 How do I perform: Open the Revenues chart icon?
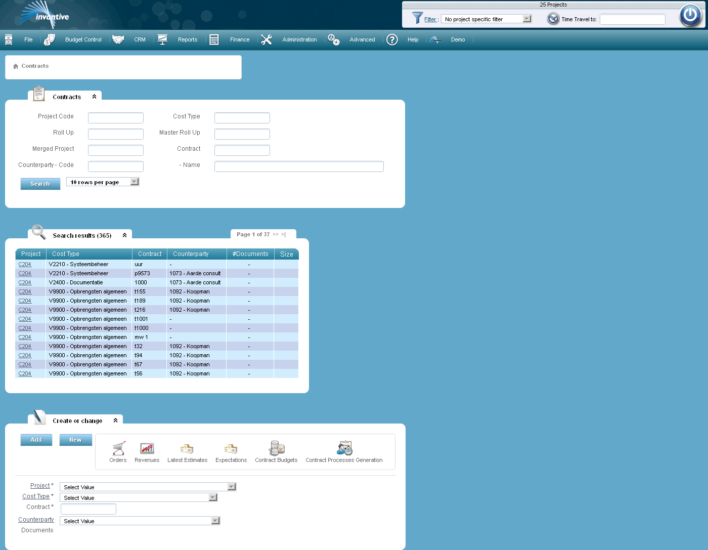point(147,448)
